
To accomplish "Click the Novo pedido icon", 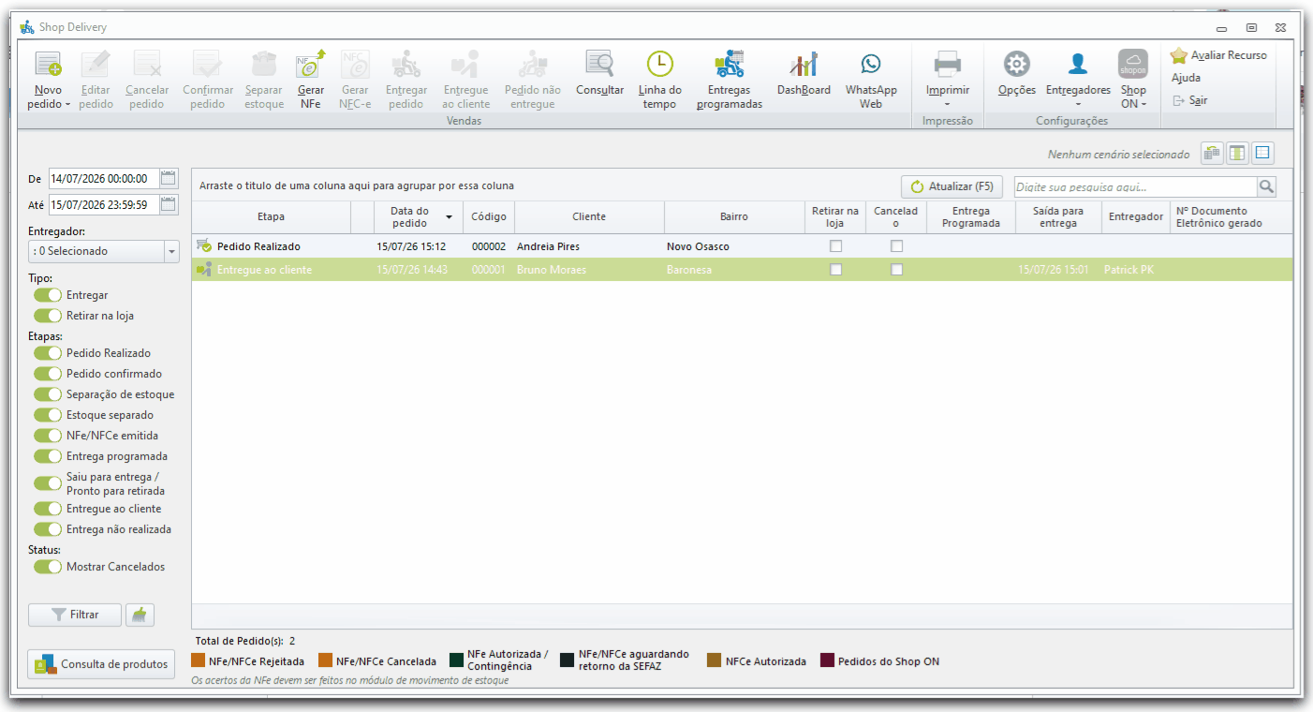I will [48, 64].
